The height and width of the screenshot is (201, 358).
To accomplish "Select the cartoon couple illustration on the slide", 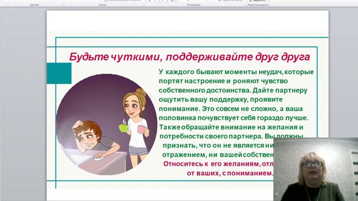I will (x=107, y=125).
